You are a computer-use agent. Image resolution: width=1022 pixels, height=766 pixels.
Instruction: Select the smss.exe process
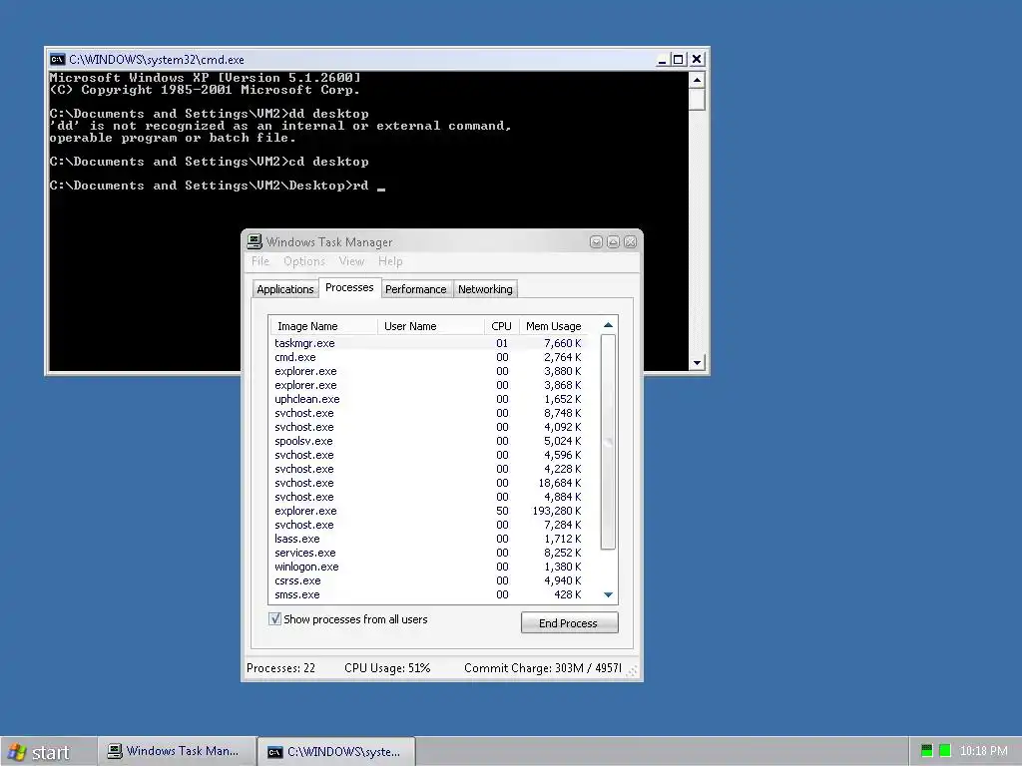click(x=428, y=594)
